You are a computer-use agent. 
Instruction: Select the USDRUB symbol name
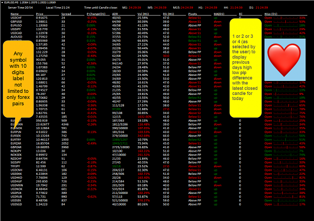16,196
